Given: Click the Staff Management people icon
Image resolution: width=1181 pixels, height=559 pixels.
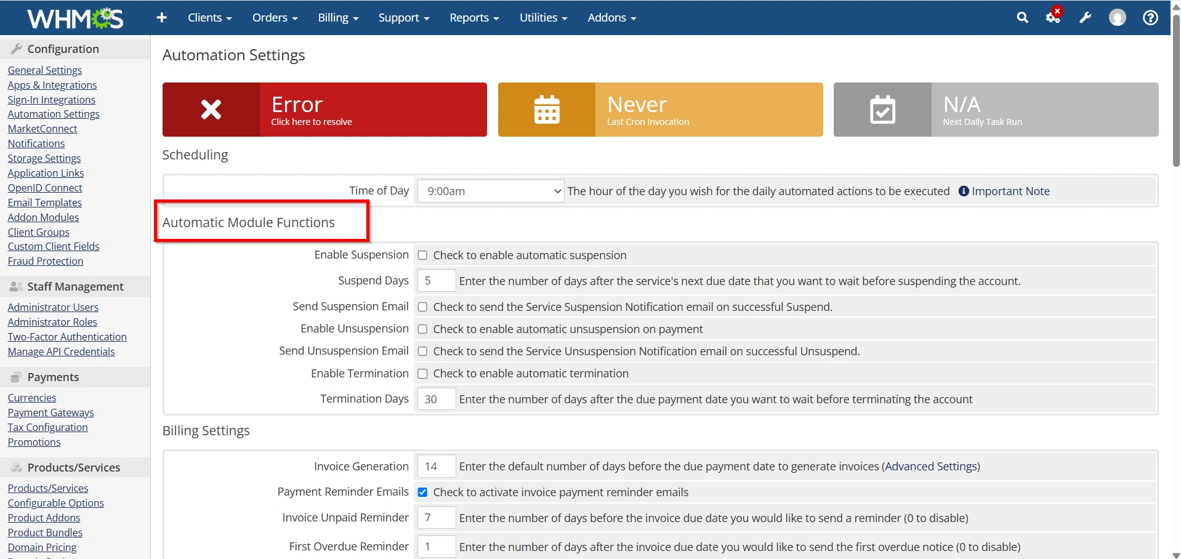Looking at the screenshot, I should tap(17, 286).
